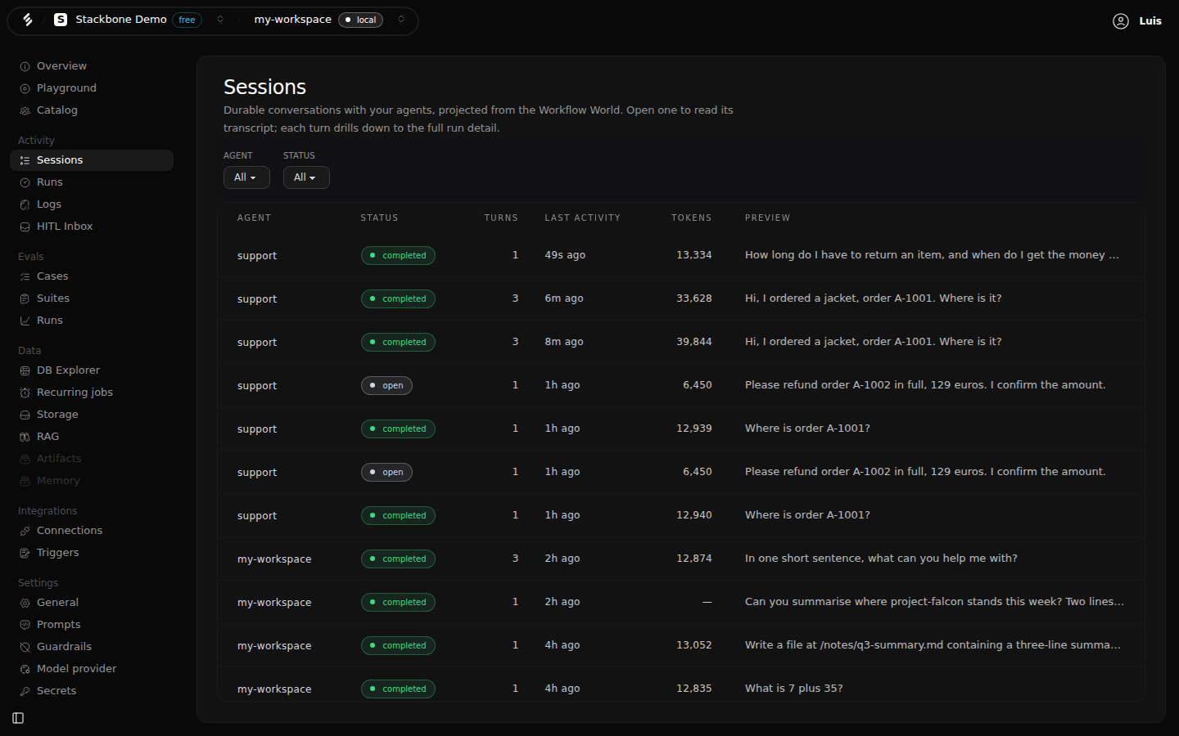
Task: Click the Activity Runs icon below Sessions
Action: 25,182
